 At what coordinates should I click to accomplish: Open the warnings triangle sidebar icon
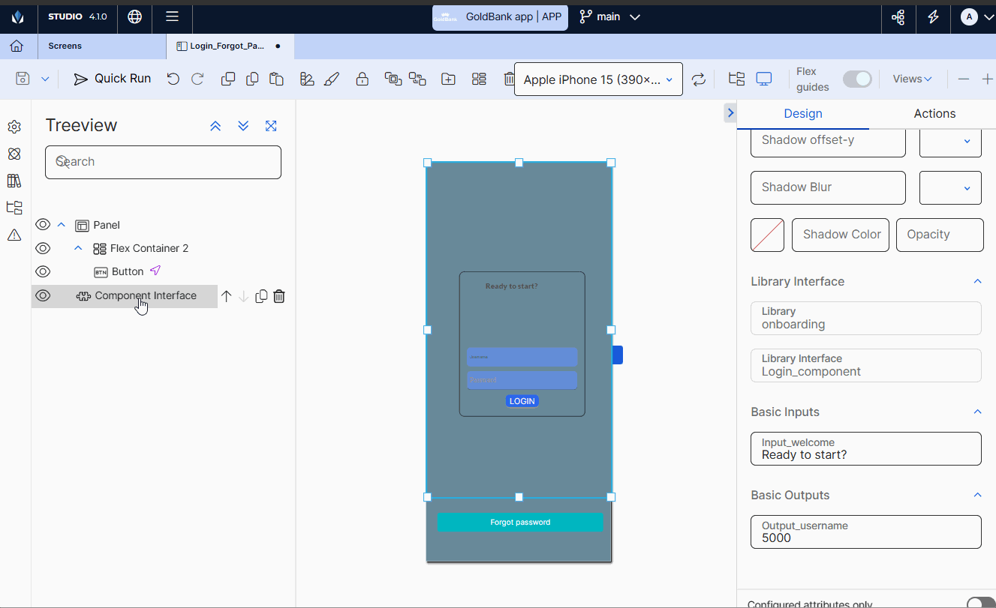point(14,235)
